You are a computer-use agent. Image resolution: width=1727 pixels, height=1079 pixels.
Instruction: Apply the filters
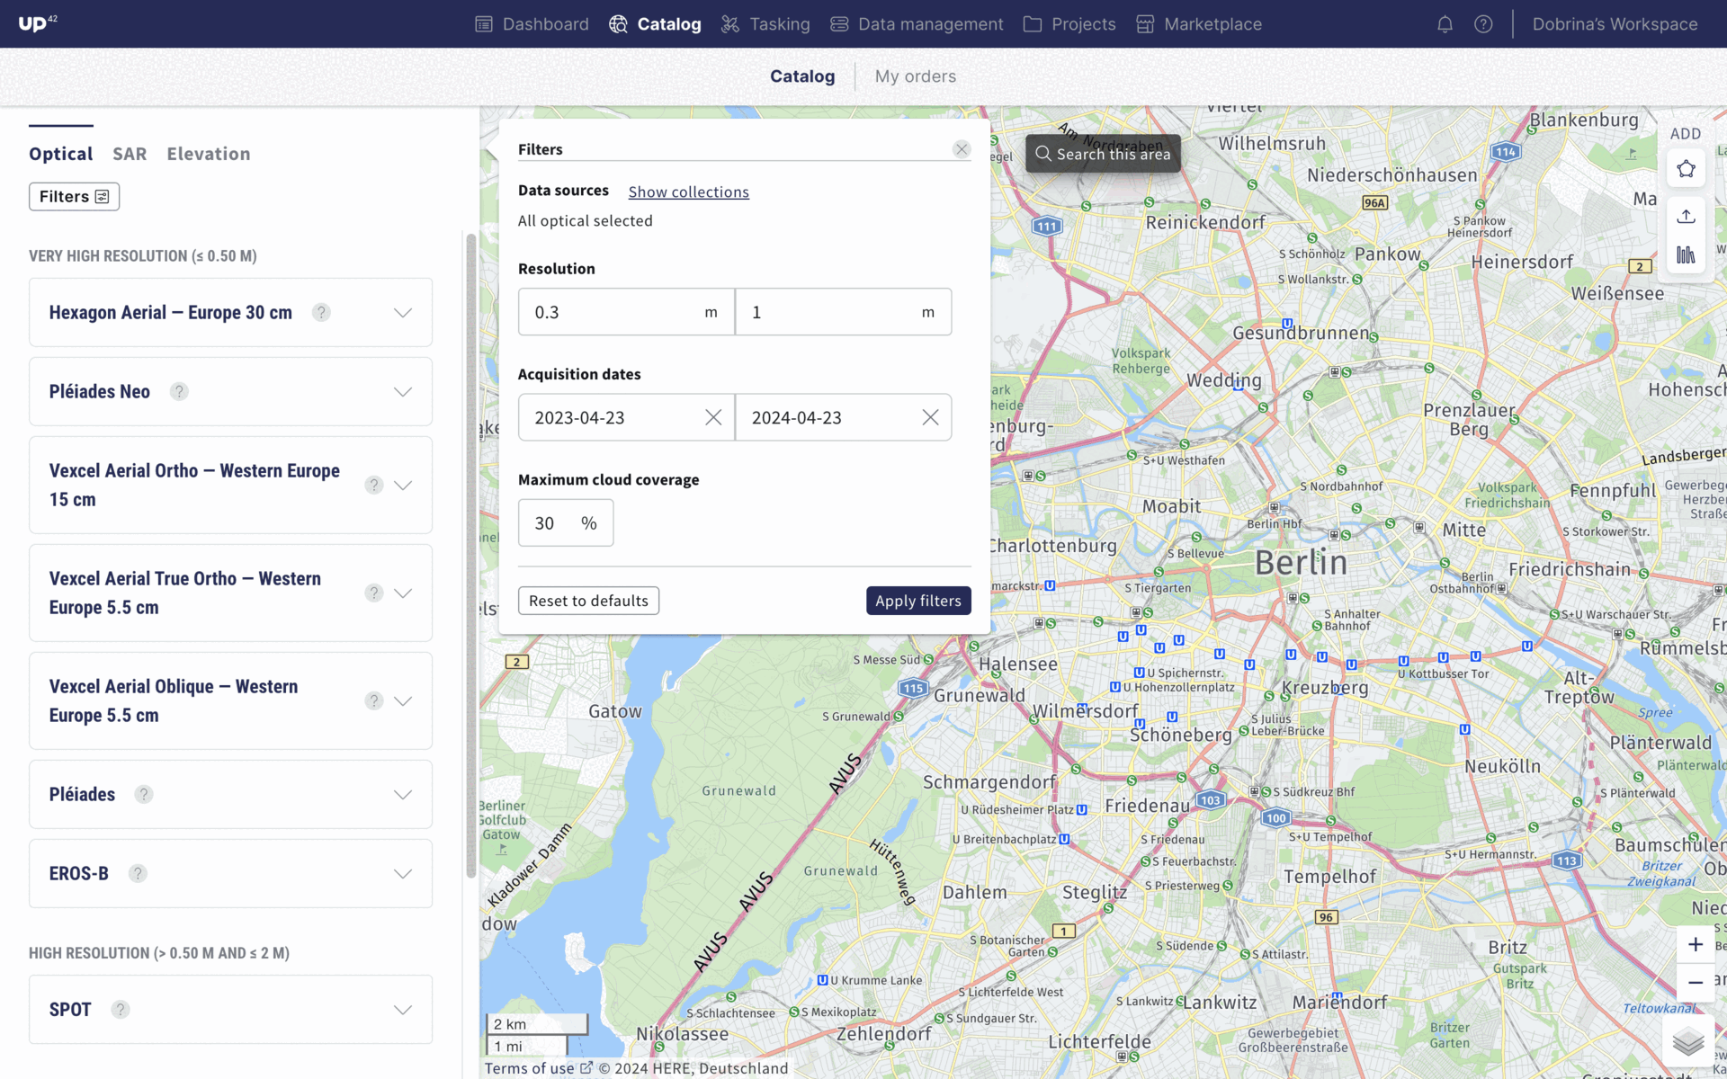click(x=918, y=601)
